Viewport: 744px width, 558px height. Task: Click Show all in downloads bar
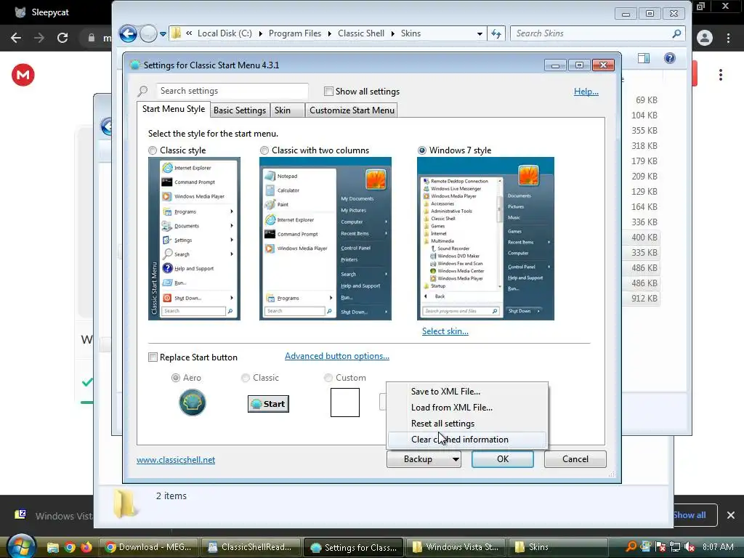689,515
